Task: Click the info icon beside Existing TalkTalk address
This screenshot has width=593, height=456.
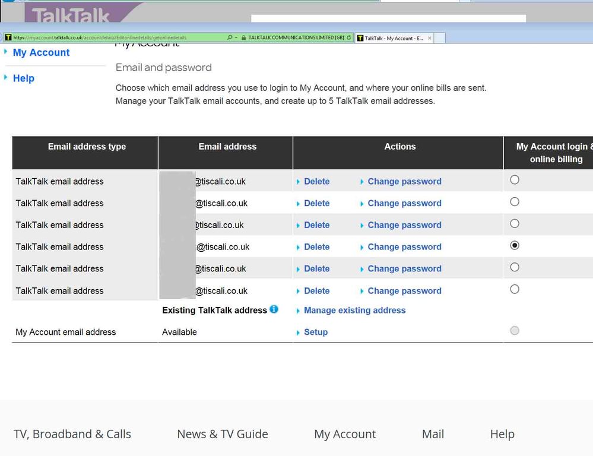Action: coord(274,309)
